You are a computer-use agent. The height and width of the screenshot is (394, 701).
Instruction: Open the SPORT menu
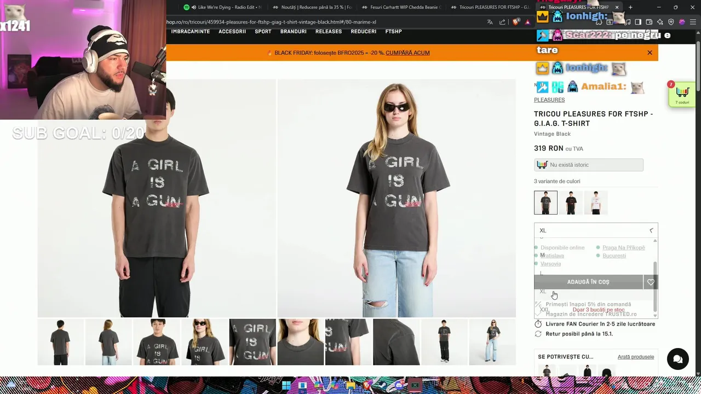tap(263, 31)
